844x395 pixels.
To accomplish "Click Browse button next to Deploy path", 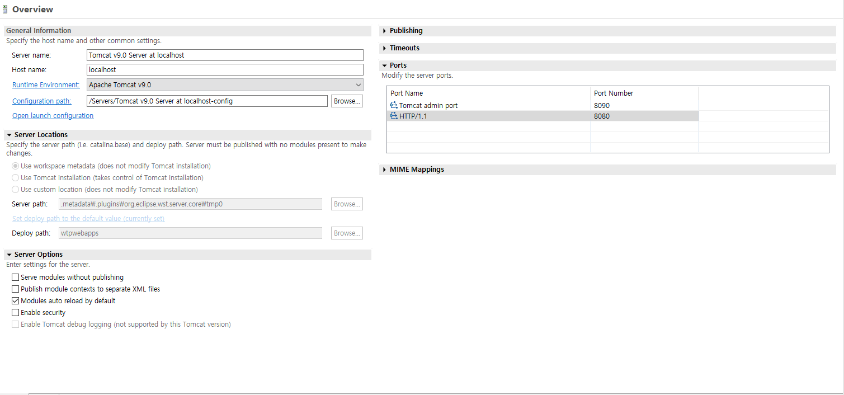I will click(347, 233).
